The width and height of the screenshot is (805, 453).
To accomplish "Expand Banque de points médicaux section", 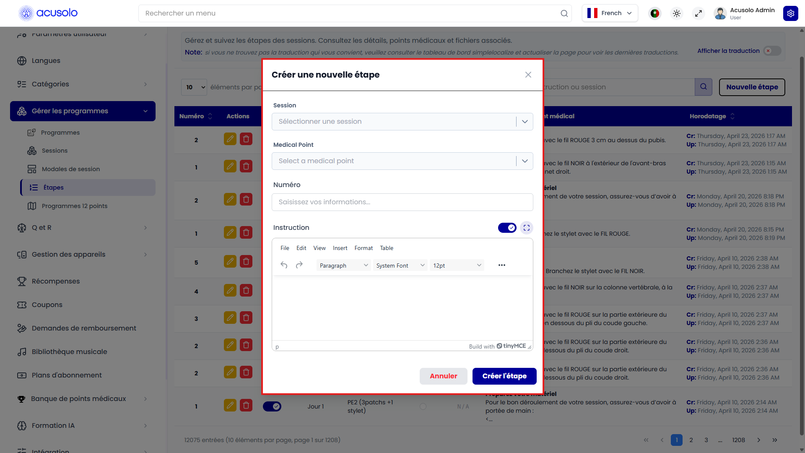I will [x=83, y=399].
